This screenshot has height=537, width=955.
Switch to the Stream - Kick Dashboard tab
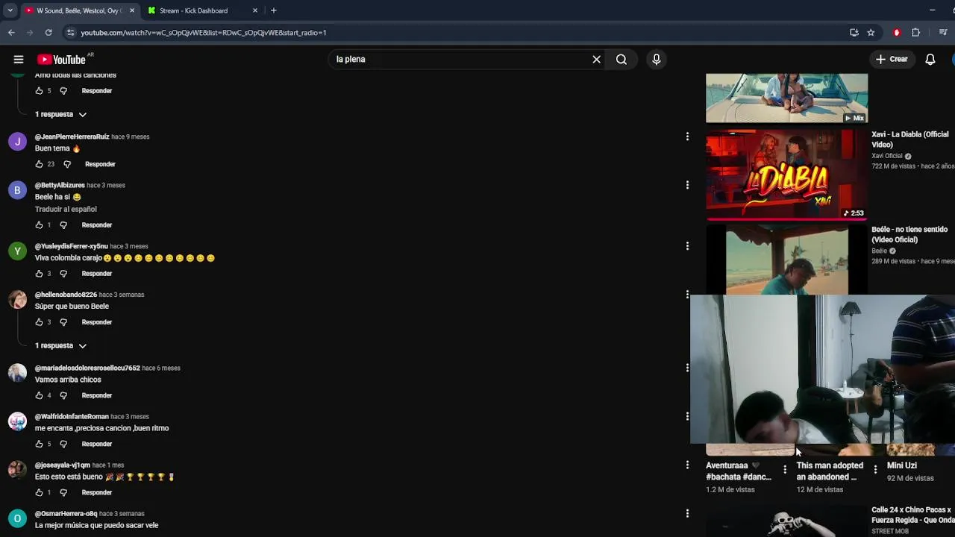tap(201, 10)
